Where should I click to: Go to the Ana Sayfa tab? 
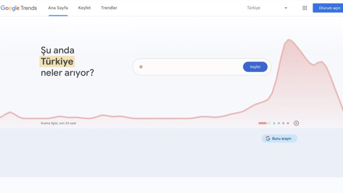click(x=58, y=8)
